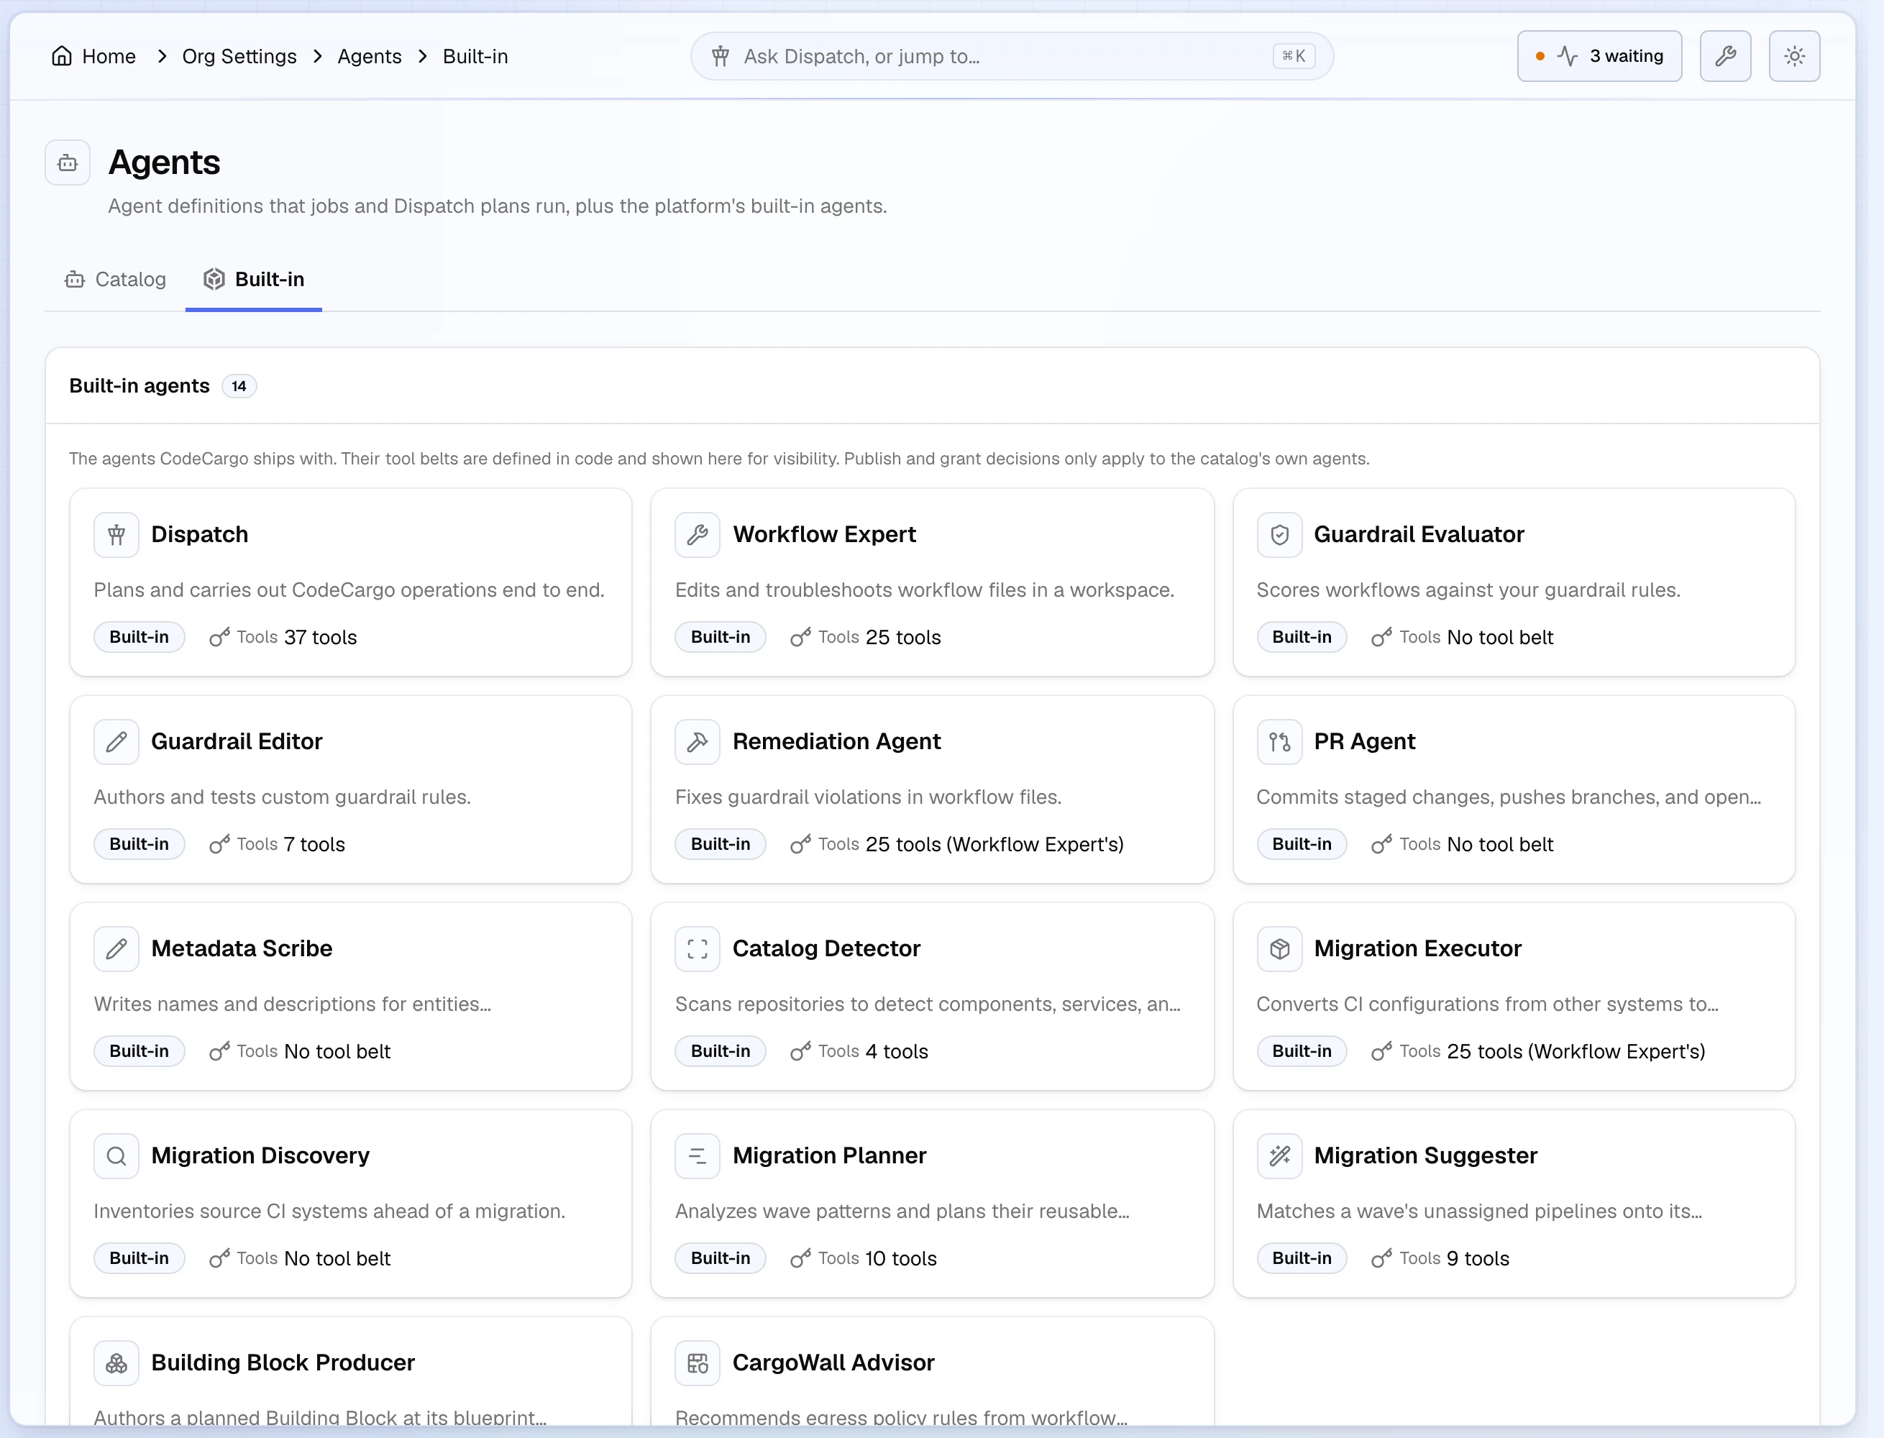Open the Agents breadcrumb link
This screenshot has height=1438, width=1884.
point(370,57)
